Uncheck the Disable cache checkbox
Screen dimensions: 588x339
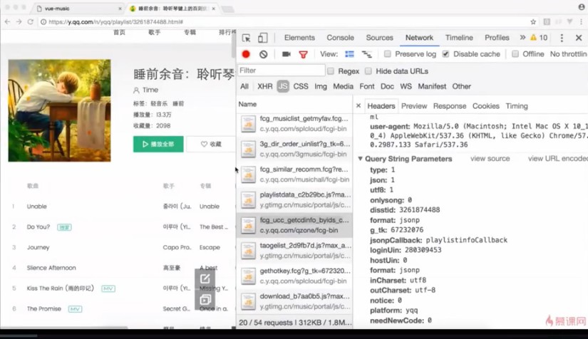(x=445, y=54)
